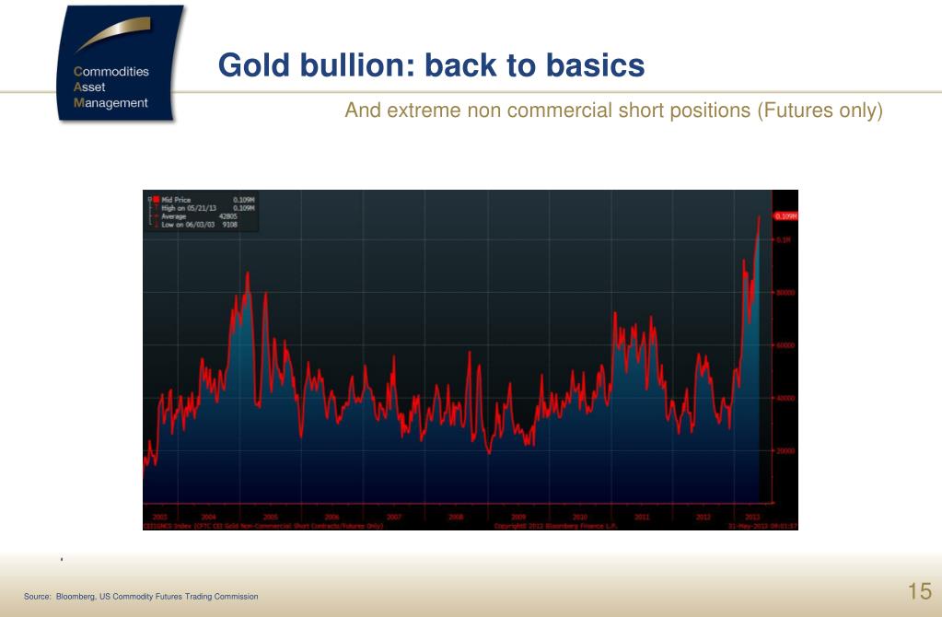Click the chart timestamp at bottom right
The width and height of the screenshot is (942, 617).
tap(763, 526)
